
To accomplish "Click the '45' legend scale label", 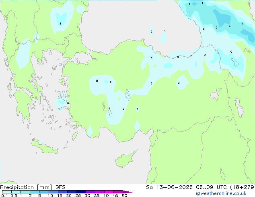I will pos(115,195).
